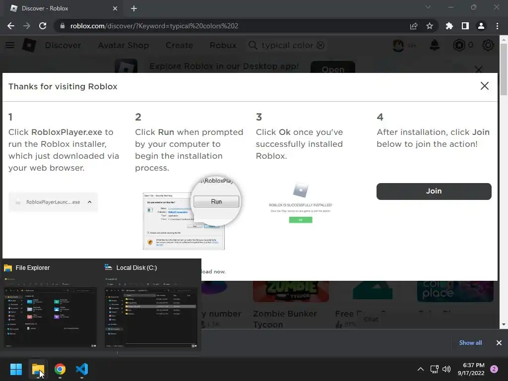Open Visual Studio Code from taskbar
This screenshot has width=508, height=381.
click(82, 369)
